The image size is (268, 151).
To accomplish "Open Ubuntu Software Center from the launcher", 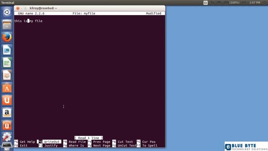I will (x=7, y=88).
